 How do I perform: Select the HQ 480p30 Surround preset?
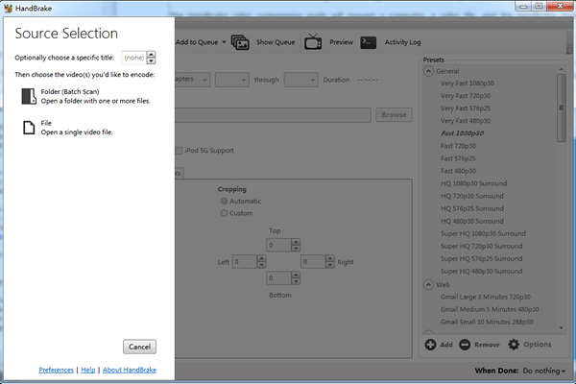[x=472, y=221]
